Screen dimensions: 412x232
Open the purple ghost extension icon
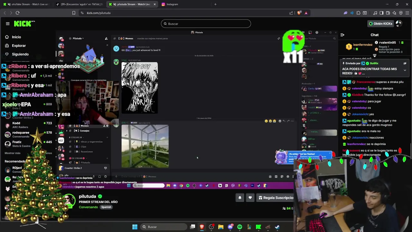click(345, 13)
